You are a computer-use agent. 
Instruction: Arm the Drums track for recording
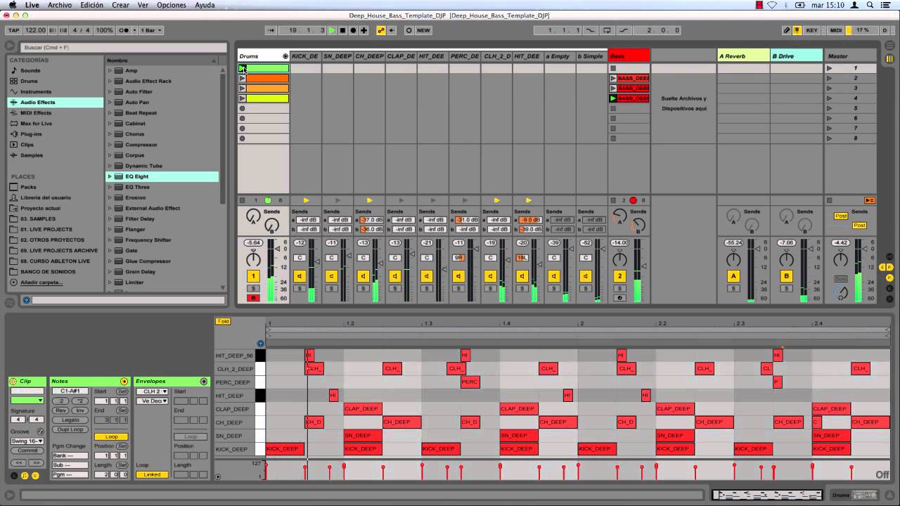(x=253, y=298)
